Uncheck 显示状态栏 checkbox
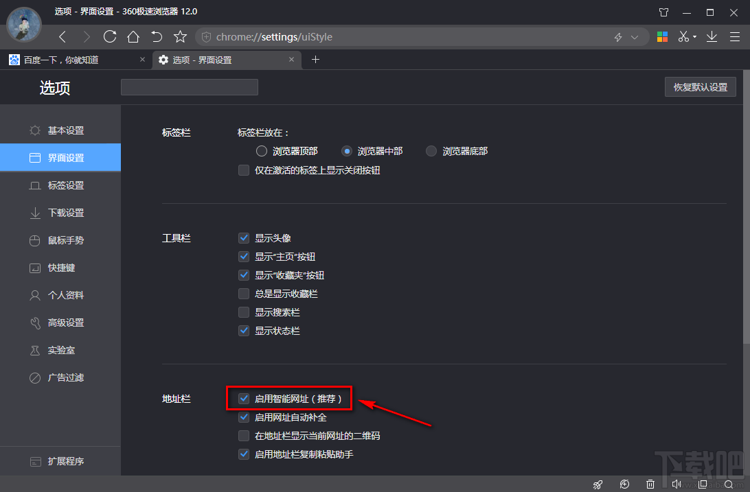 [x=244, y=331]
